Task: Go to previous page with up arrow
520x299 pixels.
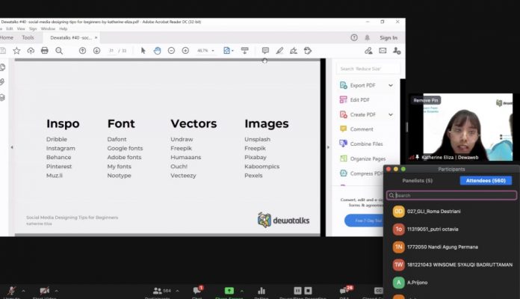Action: point(82,50)
